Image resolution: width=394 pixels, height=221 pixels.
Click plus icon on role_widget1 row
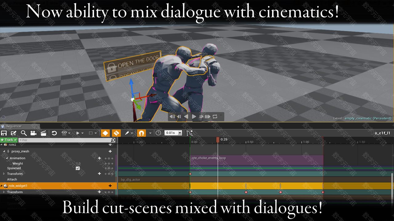[x=110, y=186]
